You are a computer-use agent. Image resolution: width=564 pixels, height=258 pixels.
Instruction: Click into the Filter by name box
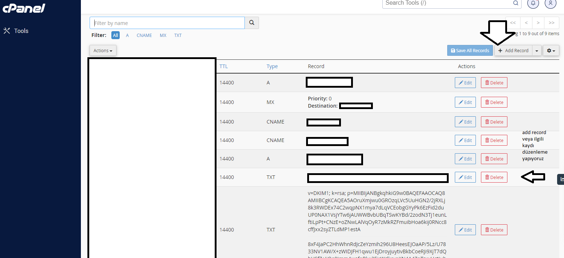[167, 23]
